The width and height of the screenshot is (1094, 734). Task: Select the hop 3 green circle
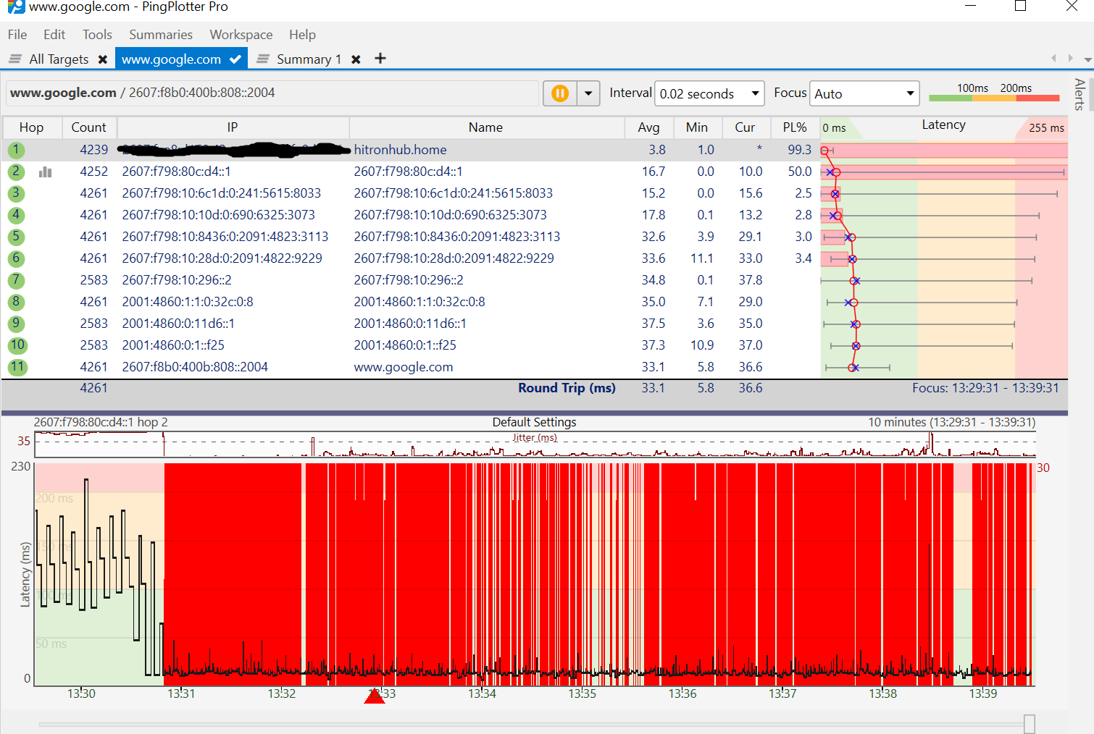[16, 193]
